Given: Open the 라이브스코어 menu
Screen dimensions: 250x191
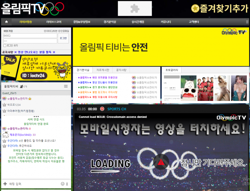Looking at the screenshot, I should [x=54, y=22].
